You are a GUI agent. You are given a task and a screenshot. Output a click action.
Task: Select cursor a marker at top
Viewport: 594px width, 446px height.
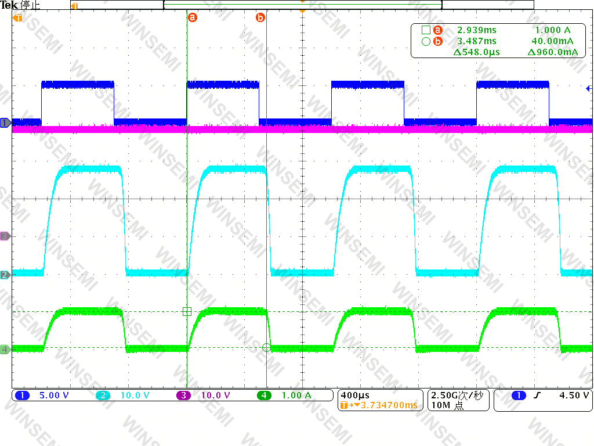(x=193, y=17)
